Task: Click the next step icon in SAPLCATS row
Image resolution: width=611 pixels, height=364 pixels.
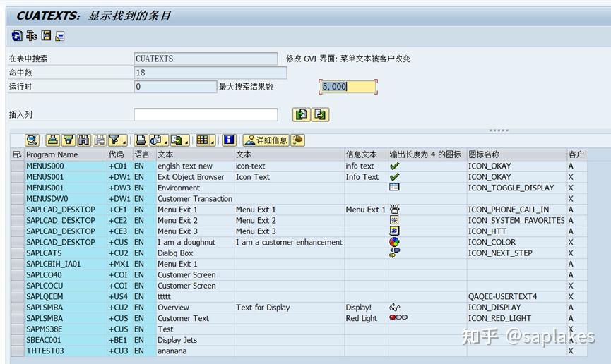Action: click(x=394, y=253)
